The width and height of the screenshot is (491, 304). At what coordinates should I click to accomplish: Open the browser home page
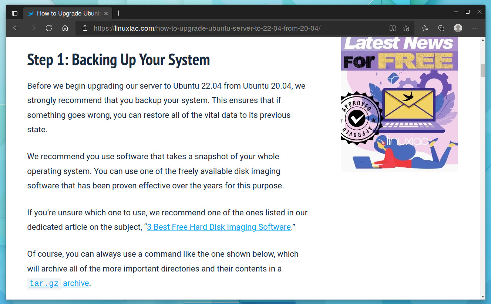[65, 28]
